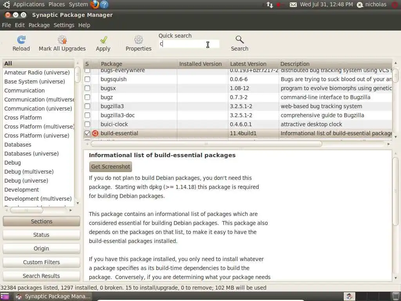Click the bugz package name
Screen dimensions: 401x301
[107, 97]
